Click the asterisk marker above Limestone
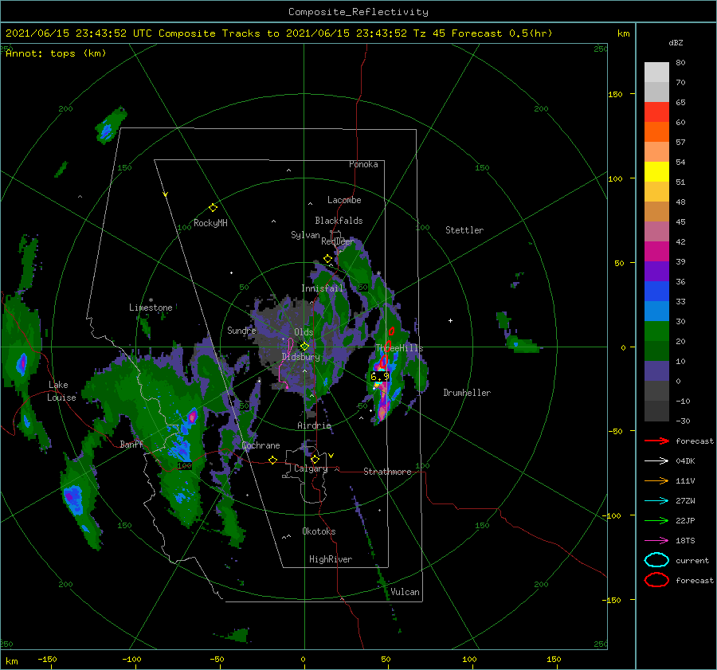Image resolution: width=717 pixels, height=670 pixels. [151, 300]
